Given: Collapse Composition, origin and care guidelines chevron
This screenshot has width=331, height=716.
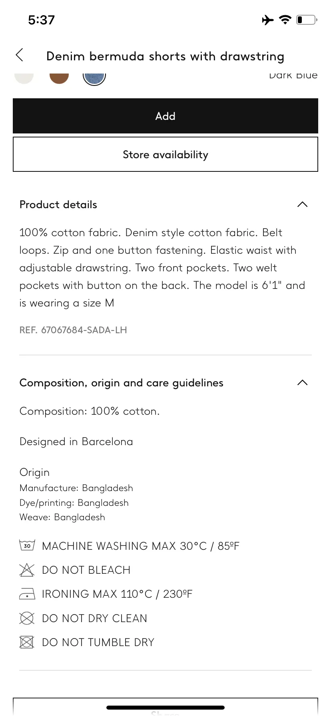Looking at the screenshot, I should click(303, 383).
